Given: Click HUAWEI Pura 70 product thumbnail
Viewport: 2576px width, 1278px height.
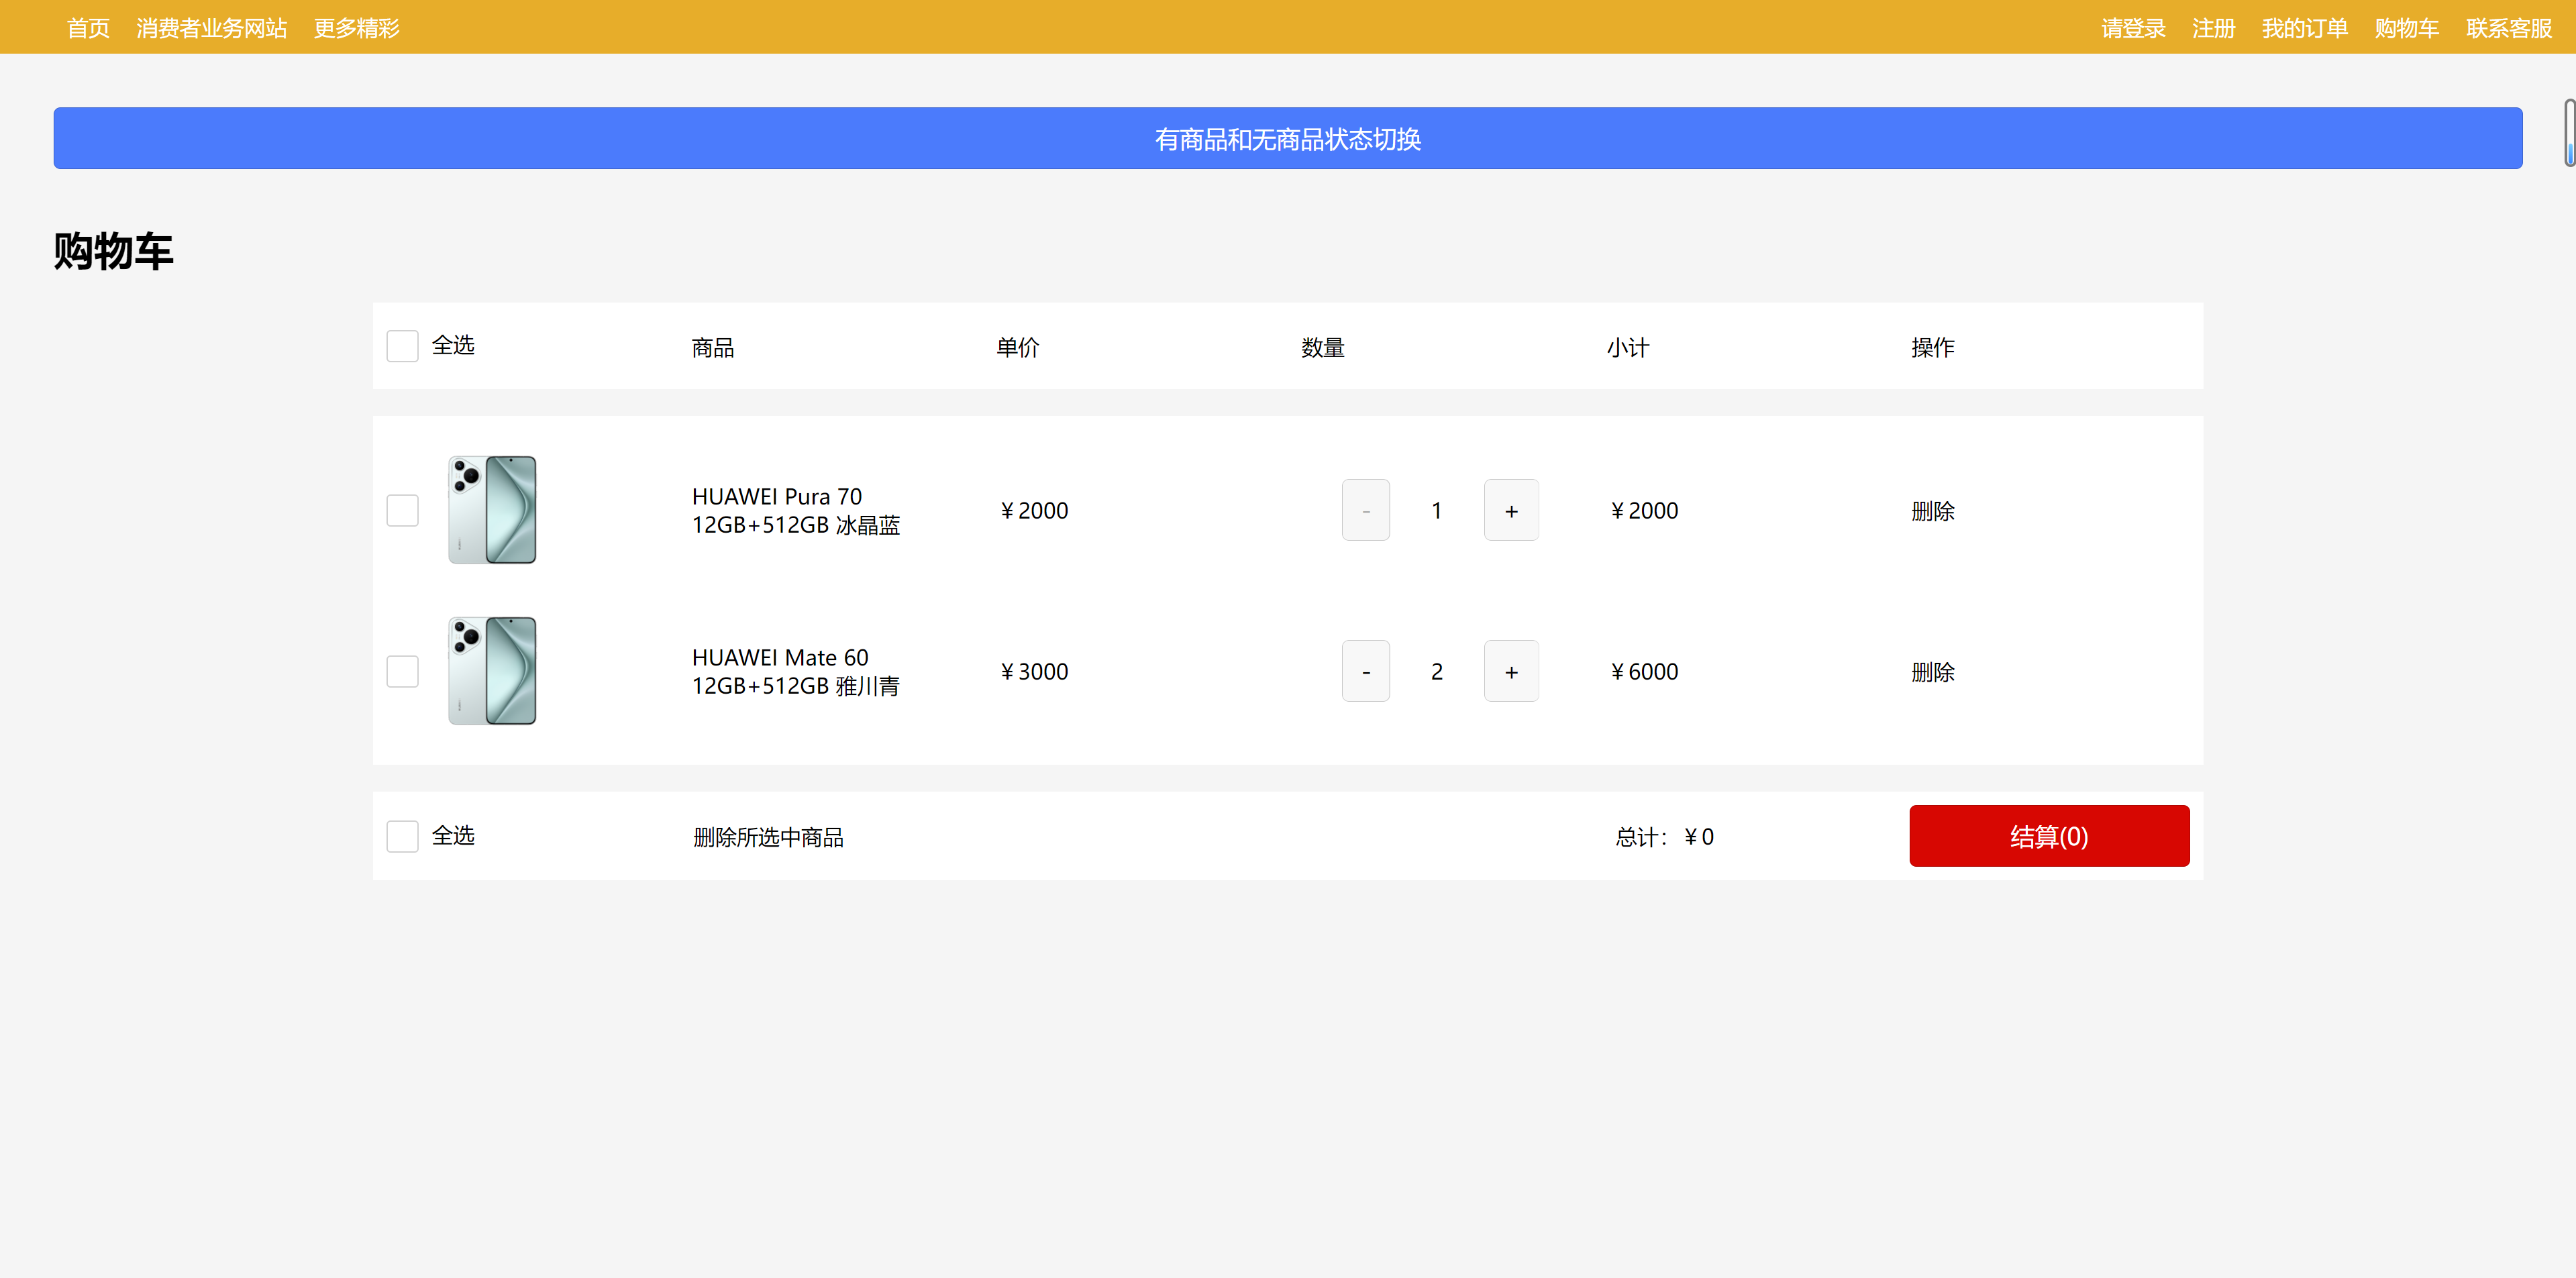Looking at the screenshot, I should click(492, 510).
